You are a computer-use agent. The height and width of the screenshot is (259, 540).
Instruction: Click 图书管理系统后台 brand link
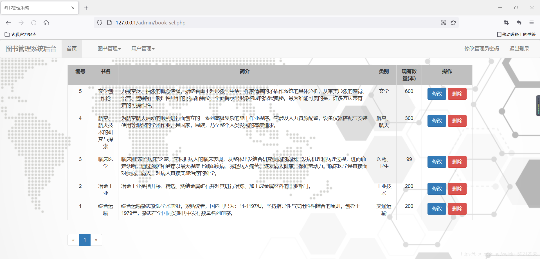(x=31, y=49)
